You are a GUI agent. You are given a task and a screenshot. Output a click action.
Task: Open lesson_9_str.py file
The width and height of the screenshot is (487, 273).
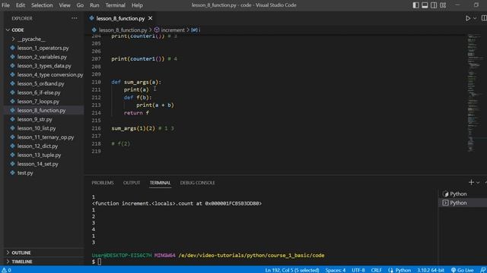coord(43,119)
